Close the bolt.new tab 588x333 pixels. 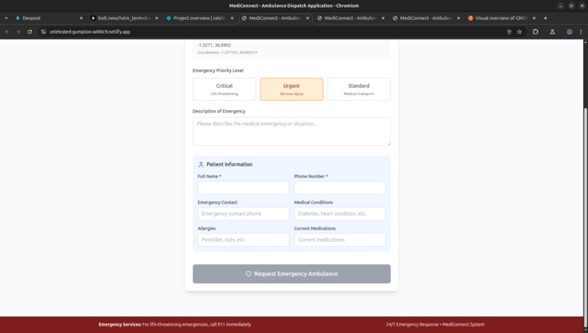[x=156, y=18]
